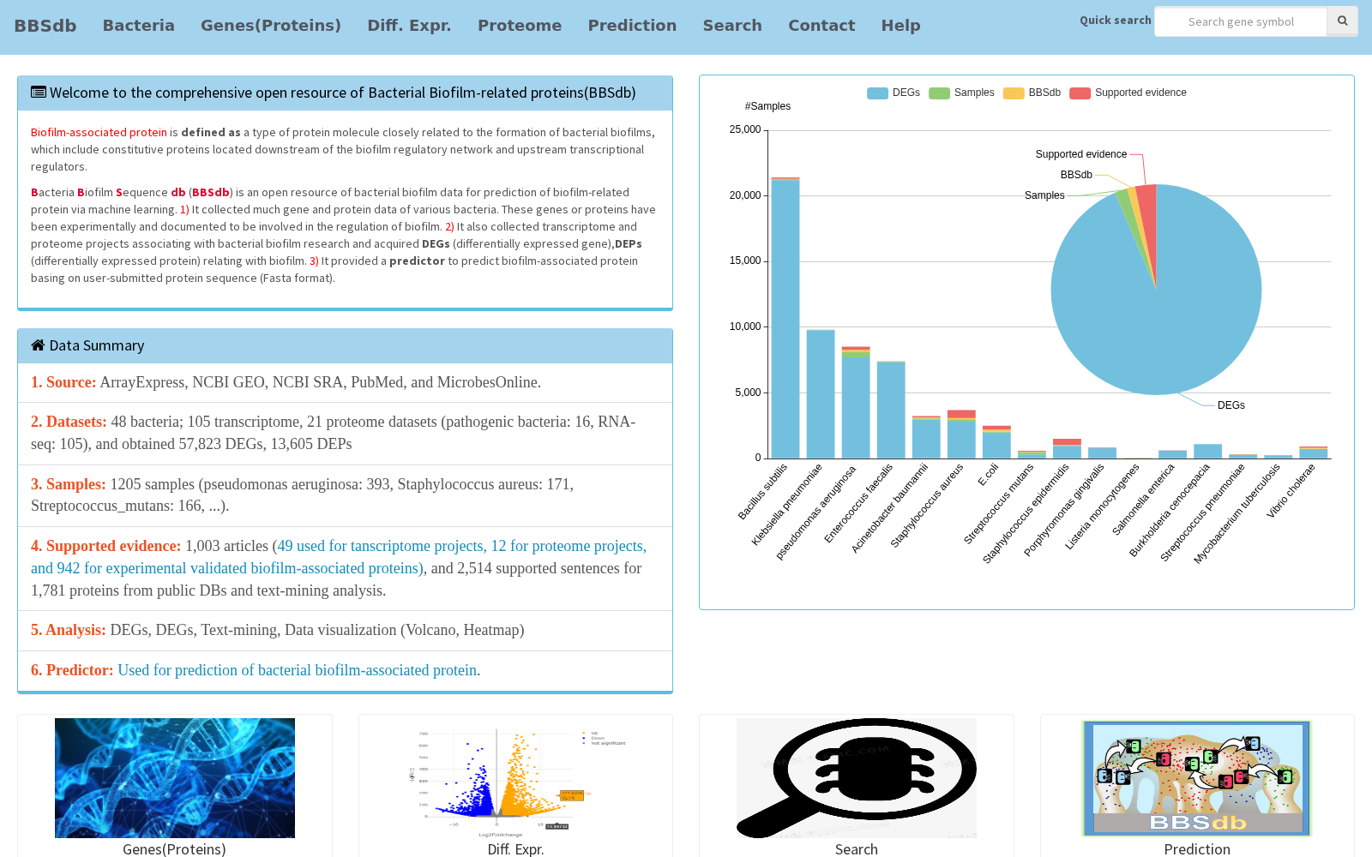The height and width of the screenshot is (857, 1372).
Task: Click the 'E.coli' x-axis label
Action: point(989,475)
